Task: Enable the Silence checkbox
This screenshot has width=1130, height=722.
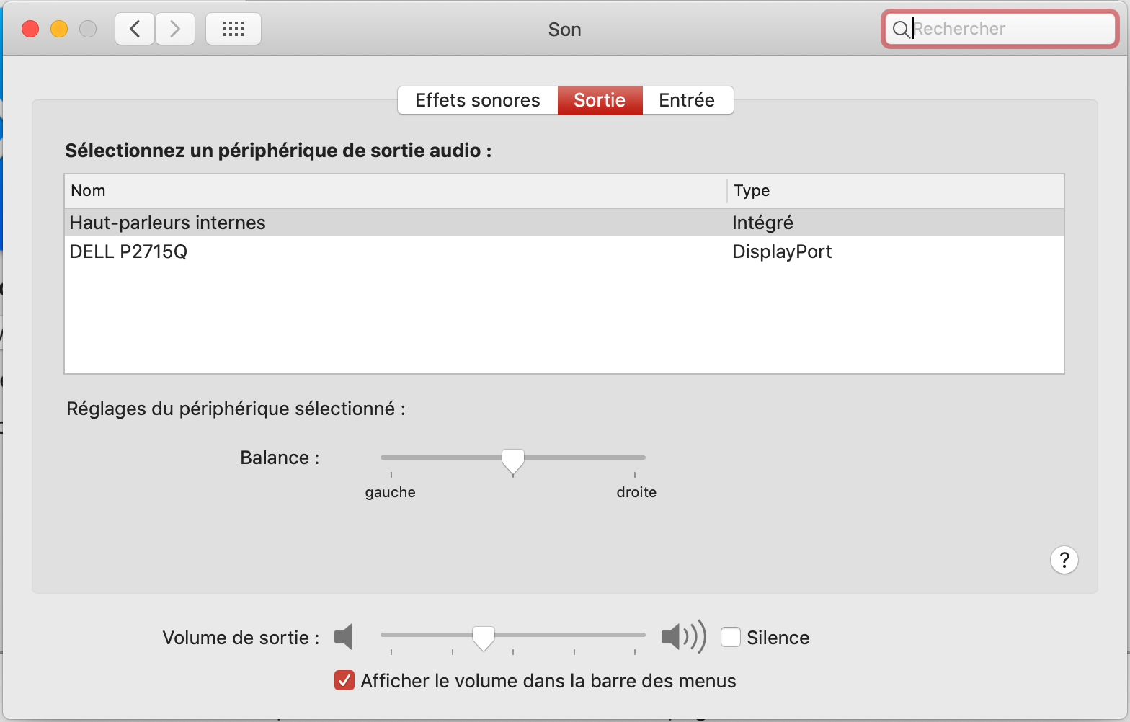Action: tap(731, 638)
